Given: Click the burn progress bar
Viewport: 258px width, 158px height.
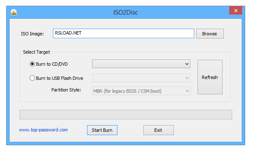Looking at the screenshot, I should point(126,114).
